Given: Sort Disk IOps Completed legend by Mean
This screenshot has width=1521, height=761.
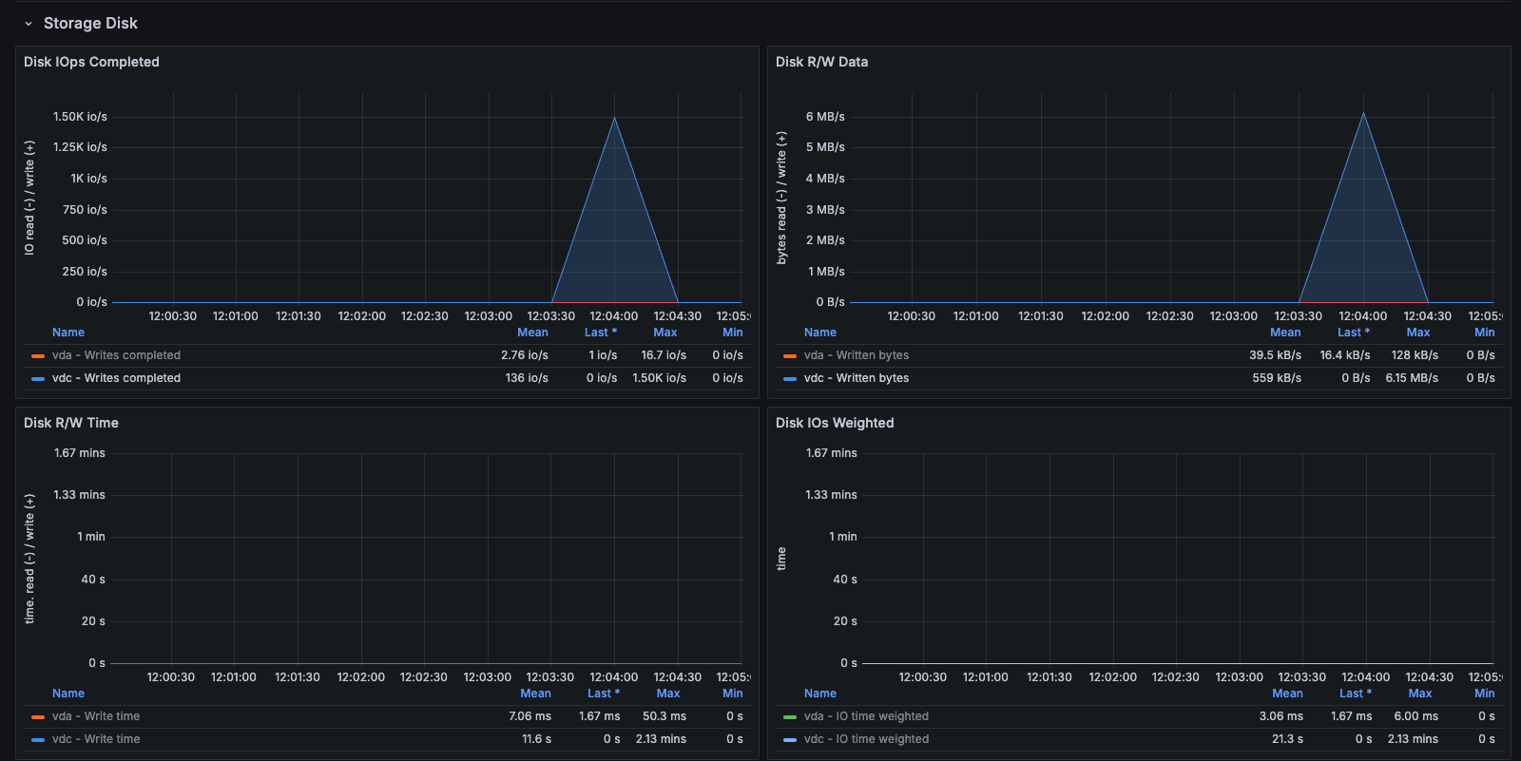Looking at the screenshot, I should pyautogui.click(x=532, y=333).
